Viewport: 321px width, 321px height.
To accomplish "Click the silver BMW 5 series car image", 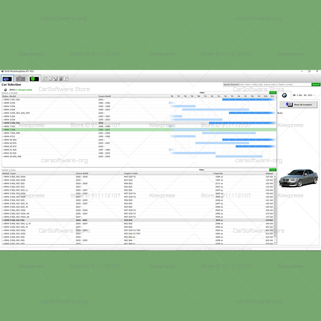I will click(299, 178).
